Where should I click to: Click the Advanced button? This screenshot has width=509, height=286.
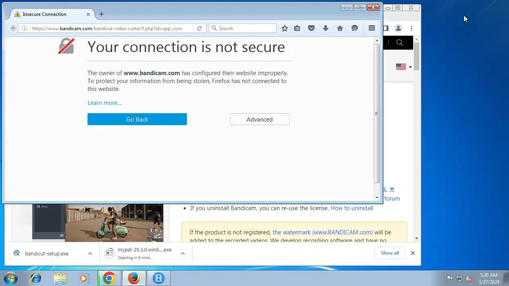click(x=260, y=119)
